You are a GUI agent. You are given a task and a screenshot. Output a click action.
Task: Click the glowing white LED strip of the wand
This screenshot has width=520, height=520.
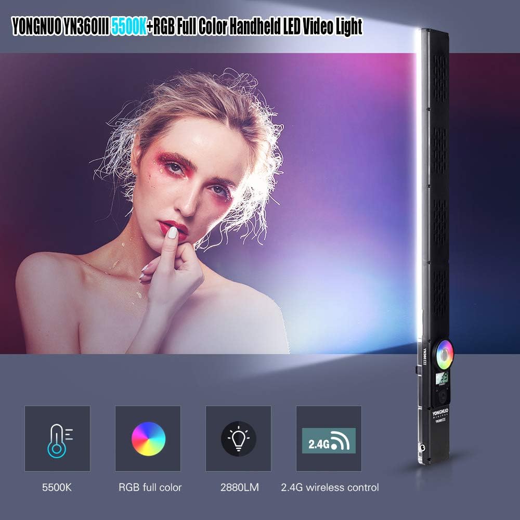click(419, 186)
